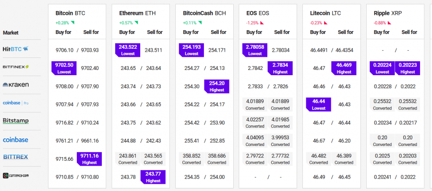Select the Bitfinex market logo
Viewport: 432px width, 191px height.
[x=16, y=67]
